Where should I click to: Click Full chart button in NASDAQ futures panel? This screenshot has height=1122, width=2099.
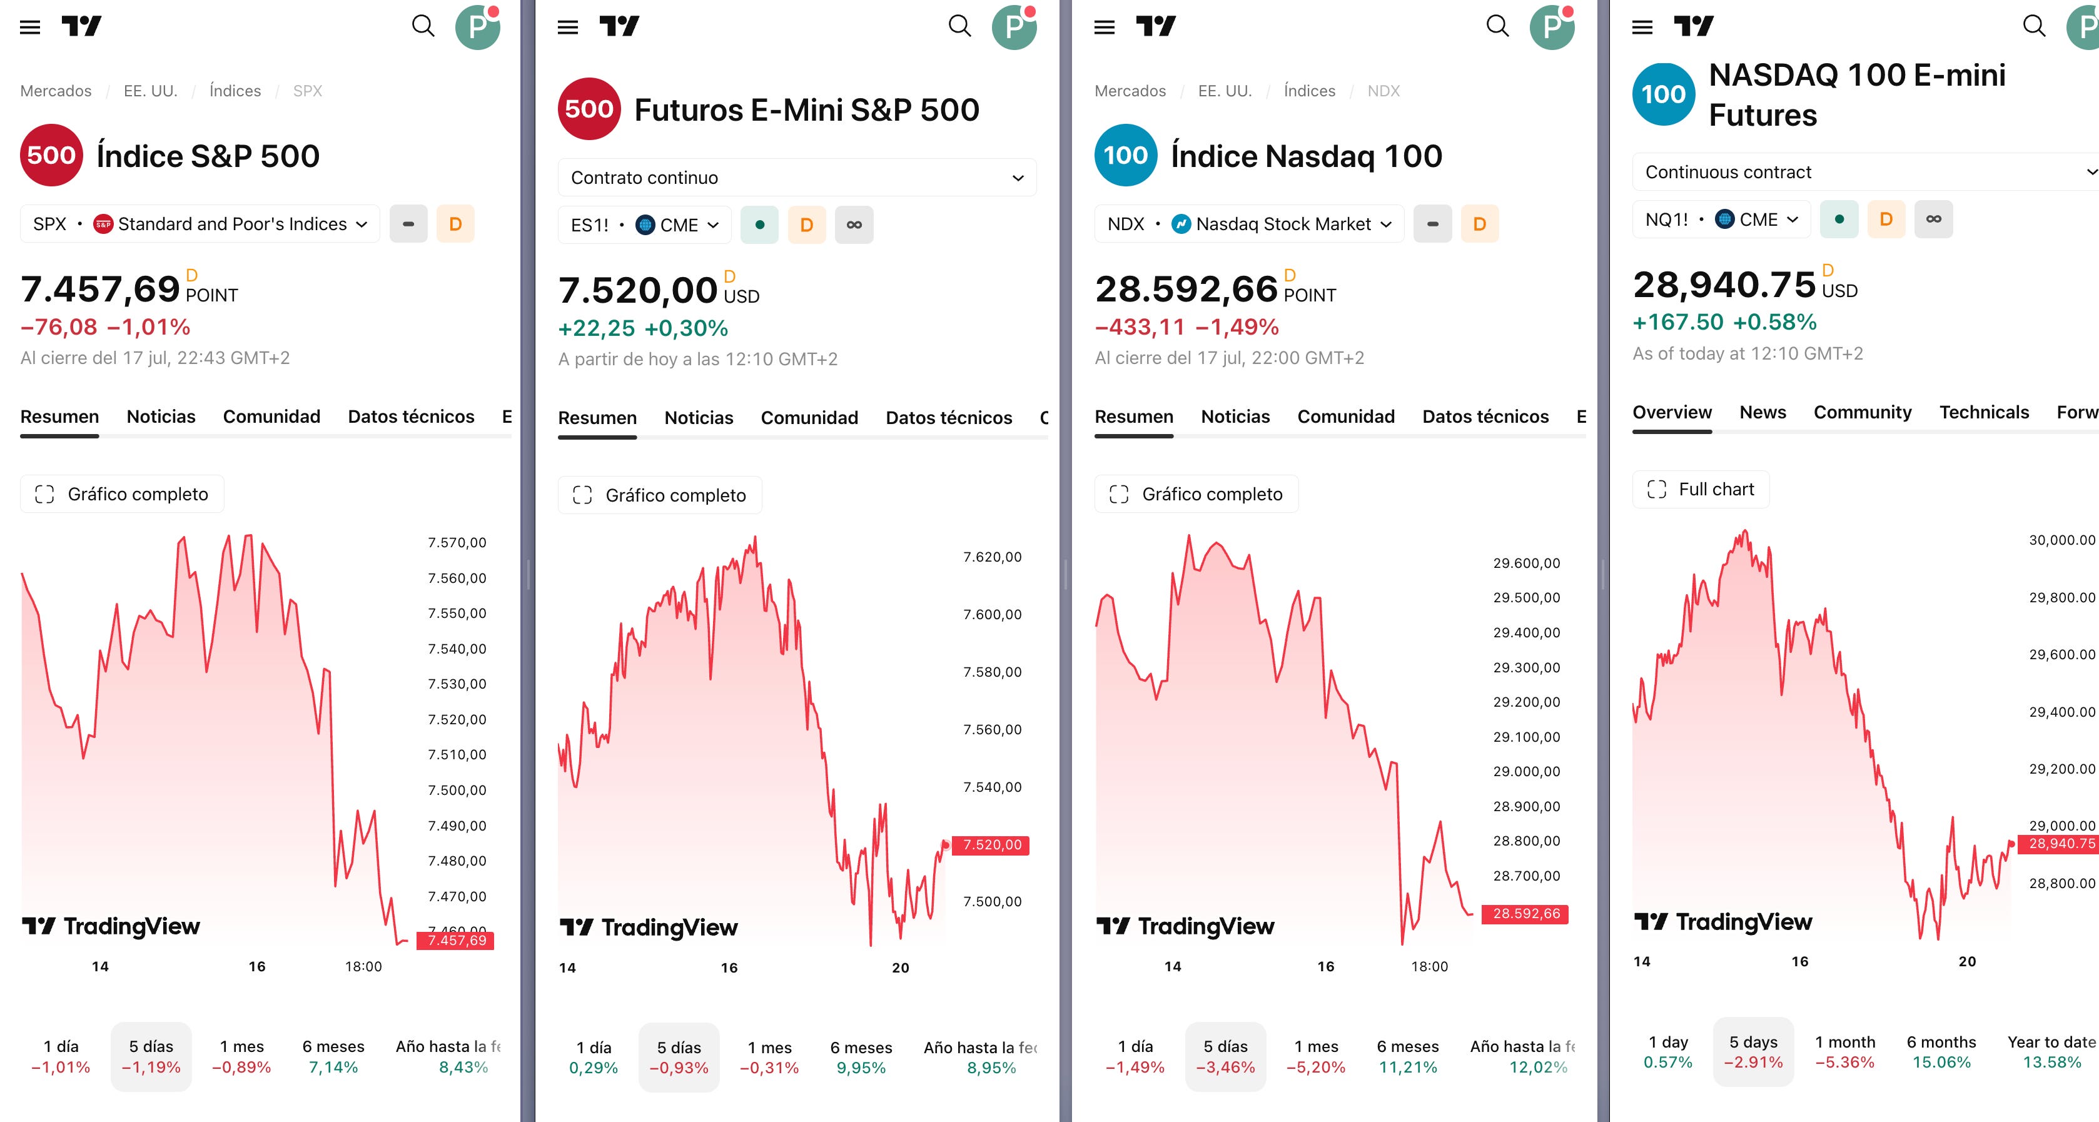click(x=1701, y=489)
